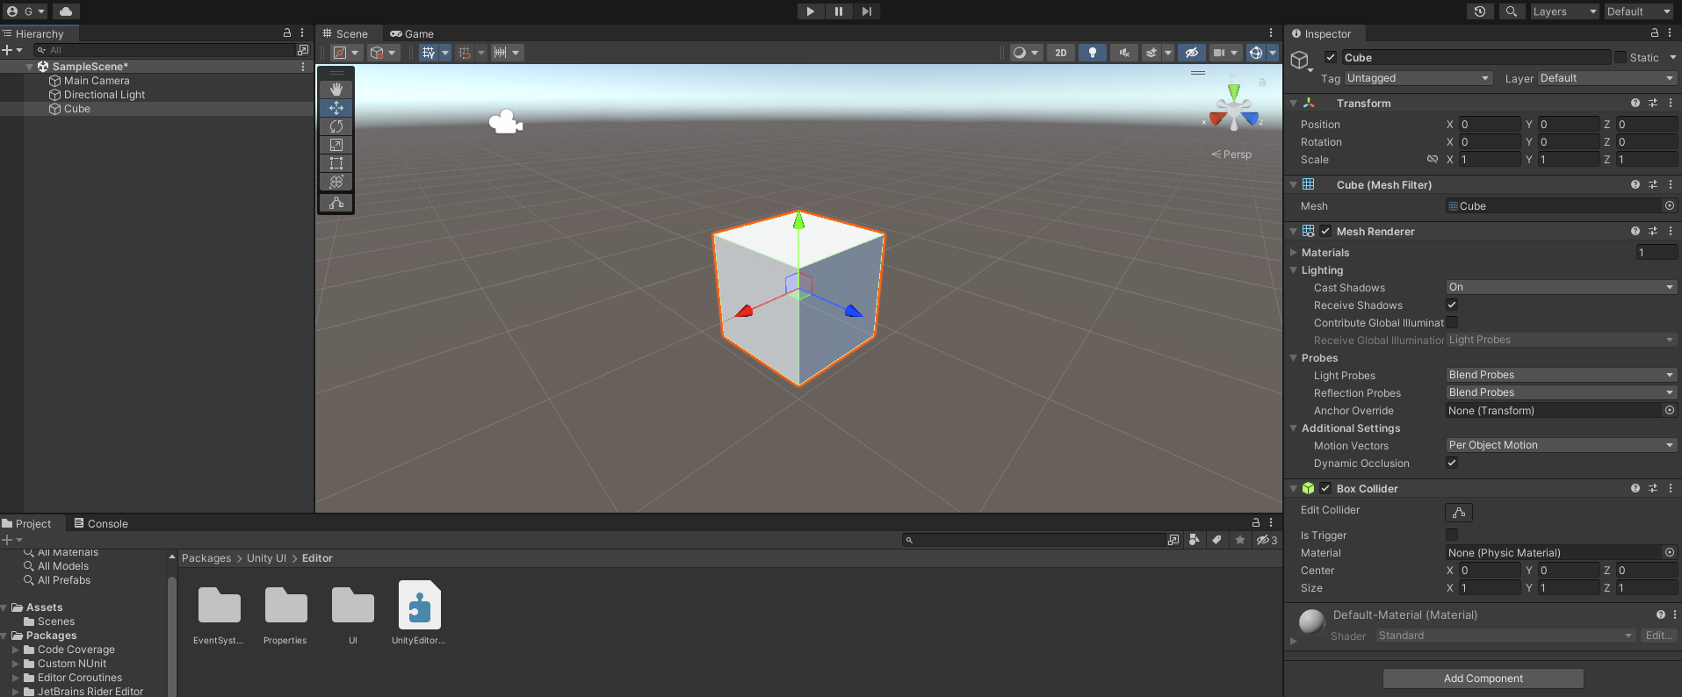1682x697 pixels.
Task: Select Directional Light in the Hierarchy
Action: (x=105, y=95)
